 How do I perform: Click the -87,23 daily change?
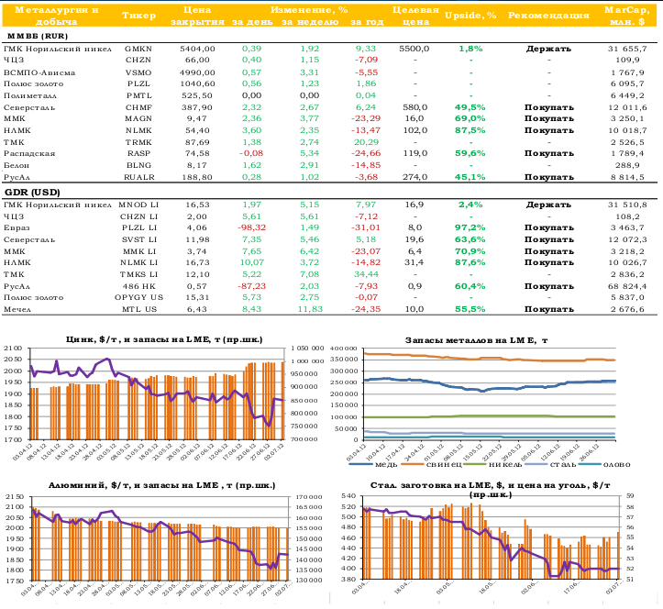tap(251, 286)
